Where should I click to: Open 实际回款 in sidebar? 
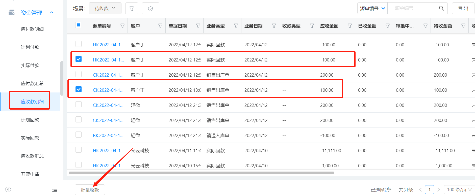[x=30, y=138]
